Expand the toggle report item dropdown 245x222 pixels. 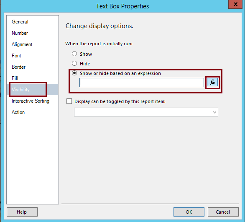pyautogui.click(x=146, y=112)
